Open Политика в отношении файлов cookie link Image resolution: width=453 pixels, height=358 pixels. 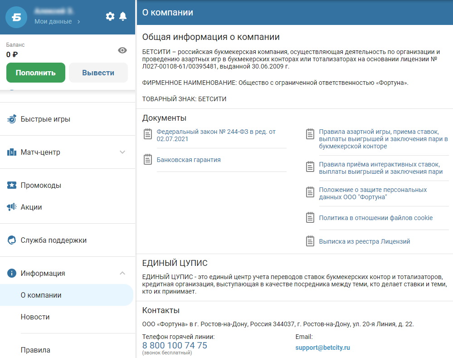pos(376,218)
